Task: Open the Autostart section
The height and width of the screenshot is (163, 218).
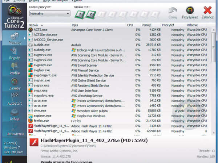Action: (15, 99)
